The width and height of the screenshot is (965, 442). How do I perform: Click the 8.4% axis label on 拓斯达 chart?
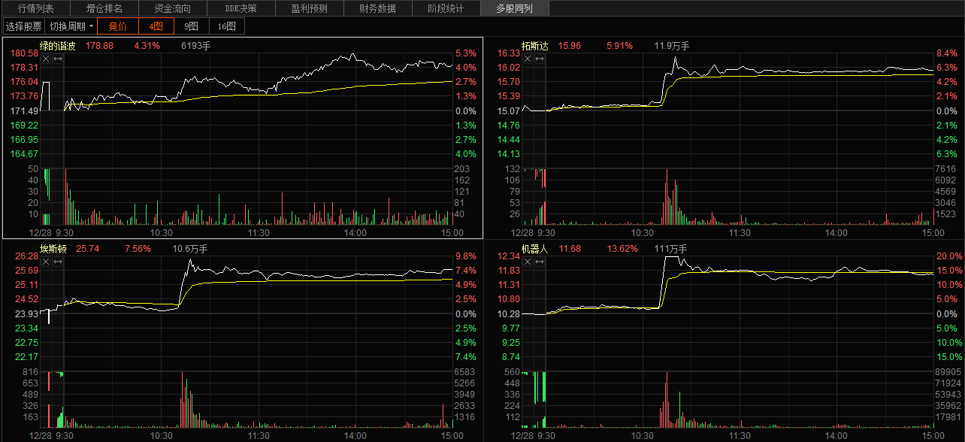[946, 53]
